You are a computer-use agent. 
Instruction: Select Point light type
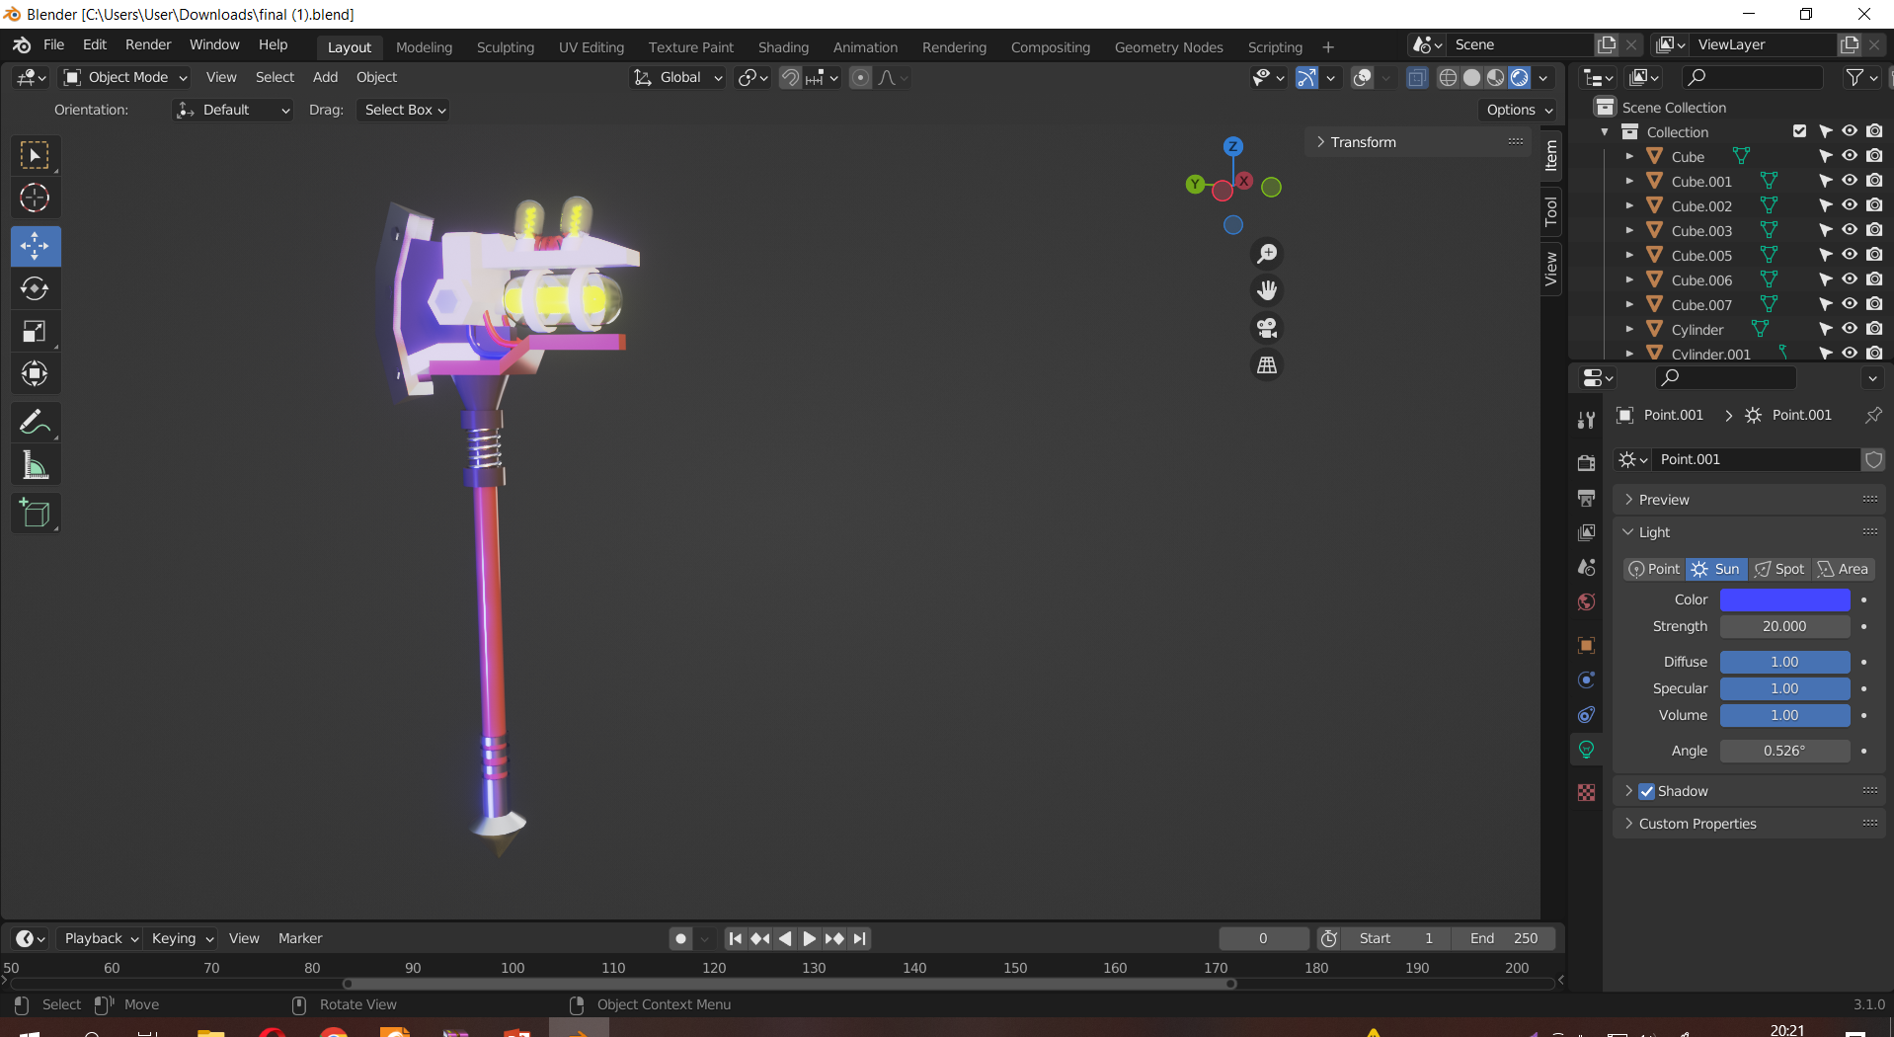pos(1654,569)
